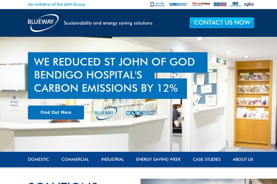Click the Blueway logo in header
This screenshot has width=277, height=184.
[x=43, y=23]
